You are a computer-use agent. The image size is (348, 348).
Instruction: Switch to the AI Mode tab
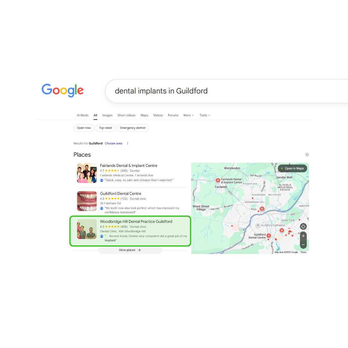point(82,115)
